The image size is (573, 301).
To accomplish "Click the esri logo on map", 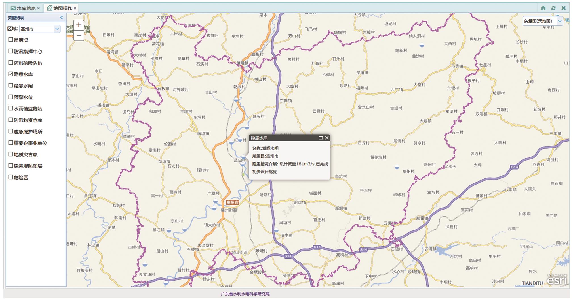I will (x=557, y=280).
